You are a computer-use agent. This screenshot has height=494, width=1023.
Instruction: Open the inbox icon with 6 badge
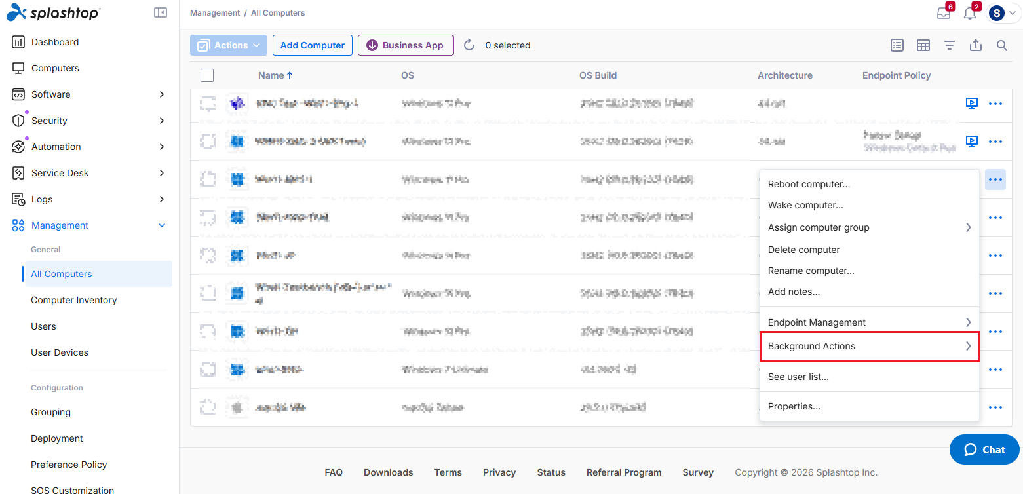click(x=944, y=12)
